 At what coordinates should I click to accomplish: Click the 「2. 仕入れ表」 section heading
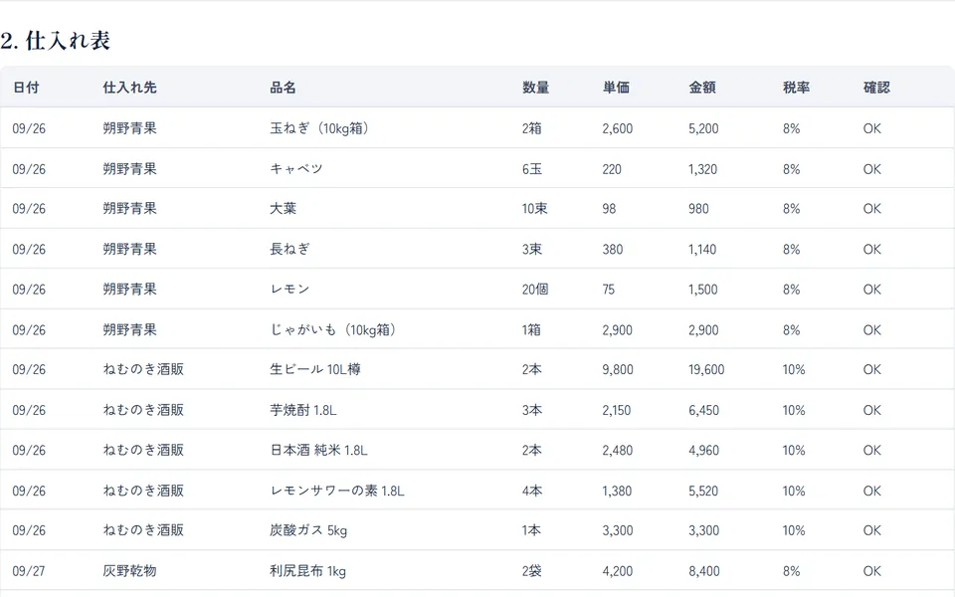[56, 41]
